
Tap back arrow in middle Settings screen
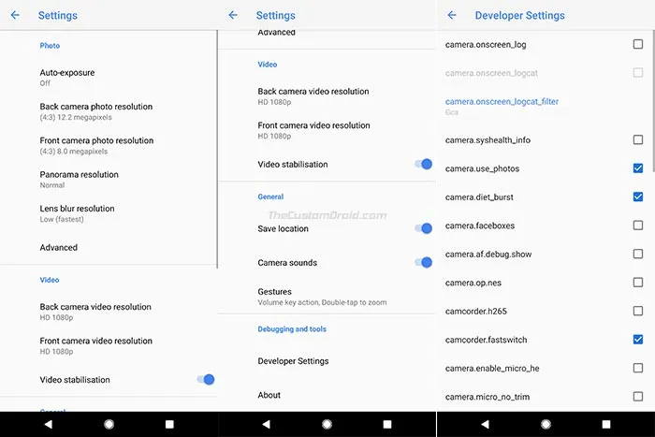pyautogui.click(x=233, y=15)
